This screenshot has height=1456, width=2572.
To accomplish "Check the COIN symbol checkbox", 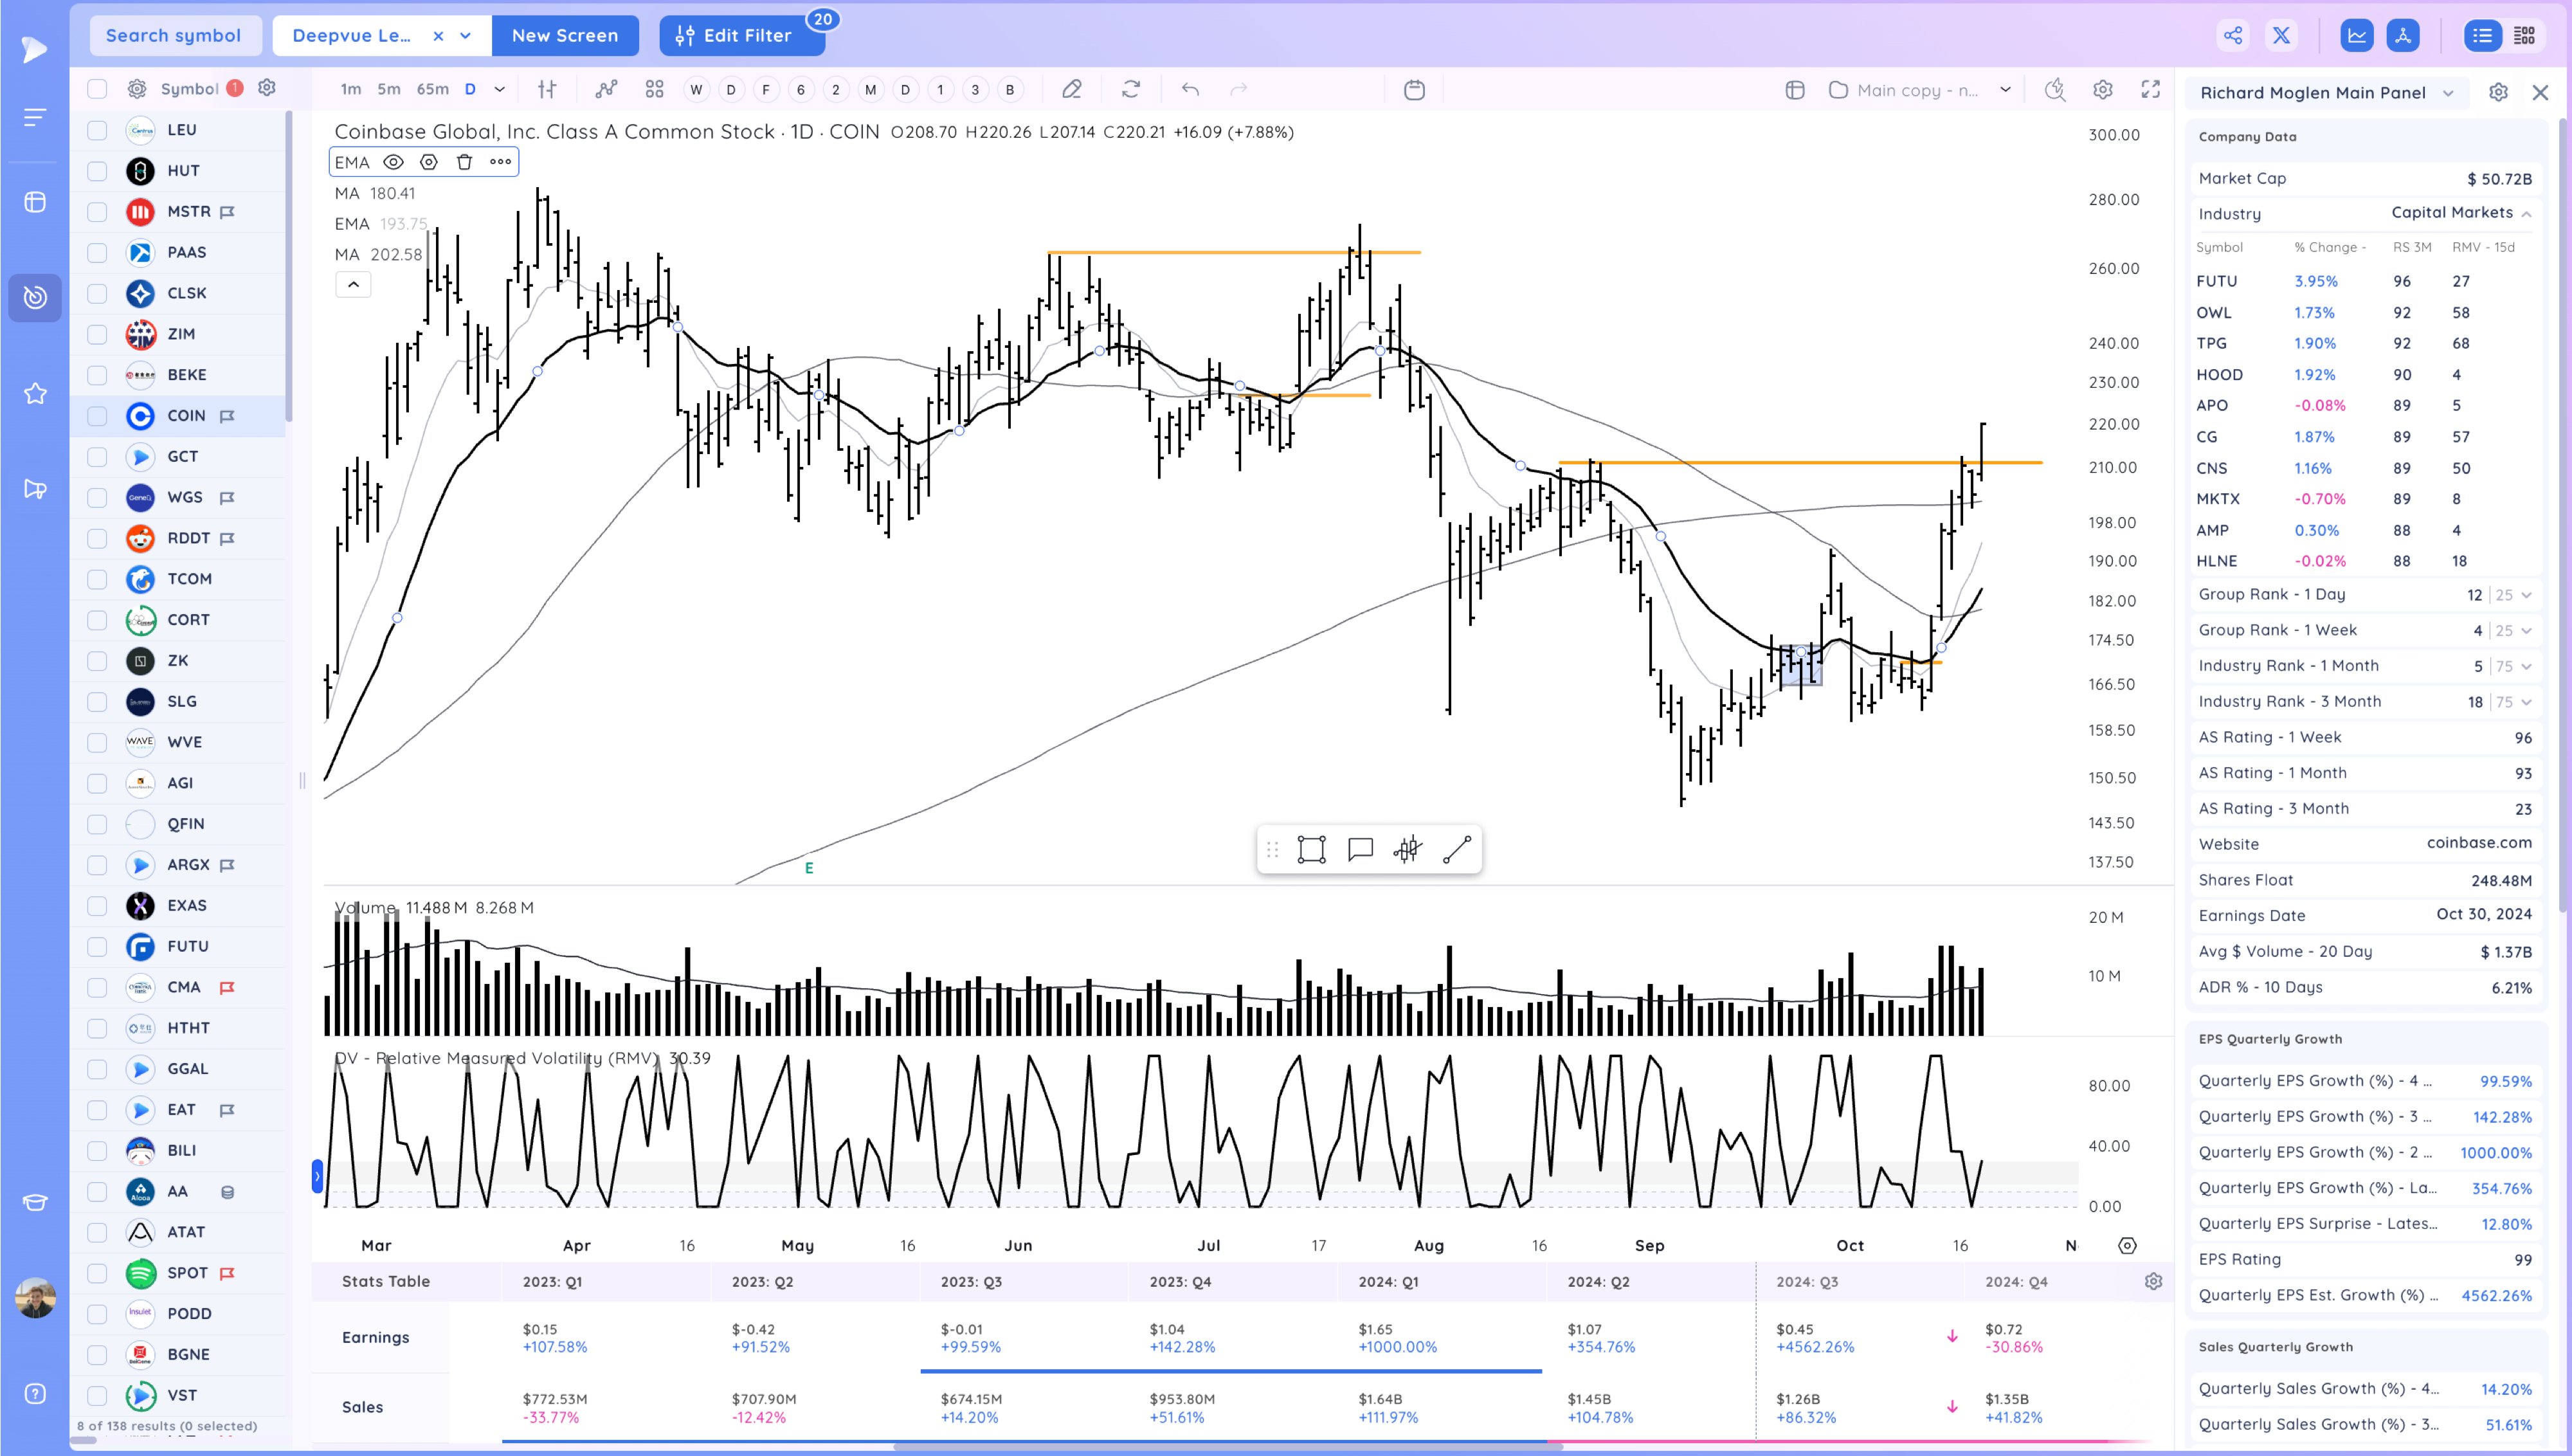I will (97, 416).
